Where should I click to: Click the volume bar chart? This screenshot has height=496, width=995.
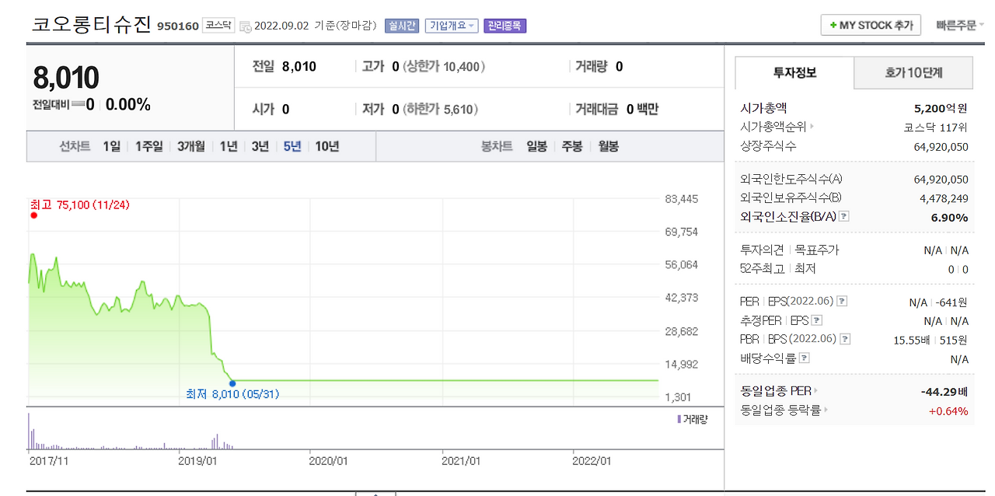click(x=342, y=431)
